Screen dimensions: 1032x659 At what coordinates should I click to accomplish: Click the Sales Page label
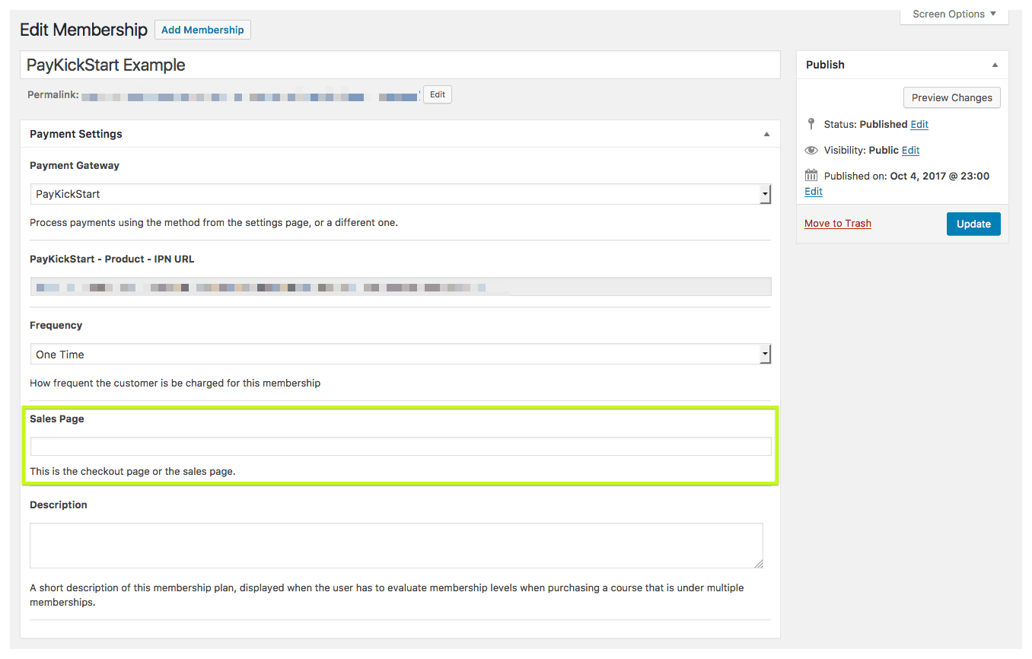pyautogui.click(x=57, y=419)
